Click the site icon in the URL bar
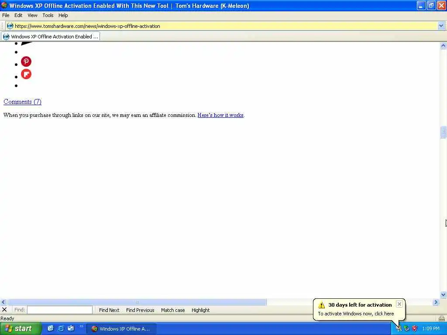The image size is (447, 335). [10, 26]
